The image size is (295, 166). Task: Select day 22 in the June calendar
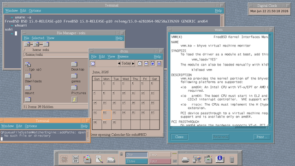(106, 115)
